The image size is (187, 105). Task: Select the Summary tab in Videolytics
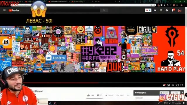(139, 98)
